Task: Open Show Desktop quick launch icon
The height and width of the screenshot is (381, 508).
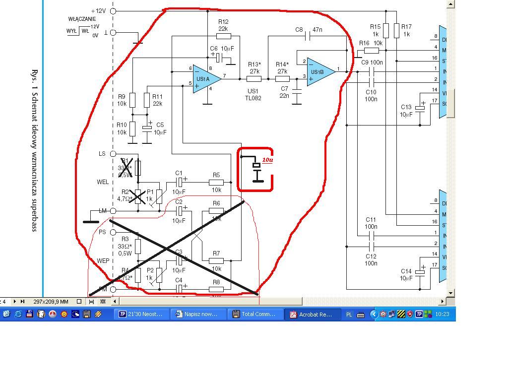Action: [x=6, y=314]
